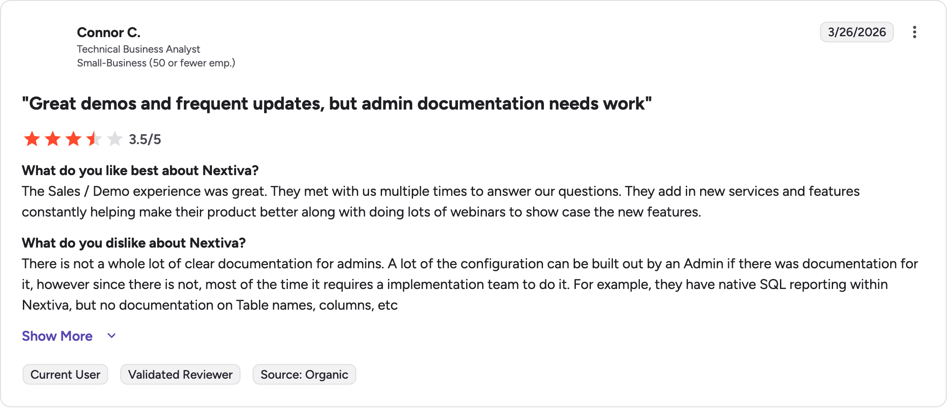Click the 'What do you like best' heading

tap(140, 170)
